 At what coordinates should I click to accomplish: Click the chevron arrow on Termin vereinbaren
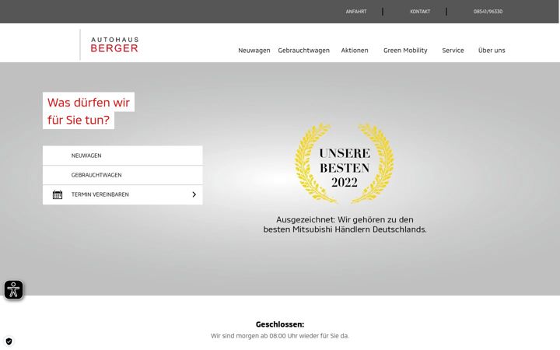click(x=194, y=194)
